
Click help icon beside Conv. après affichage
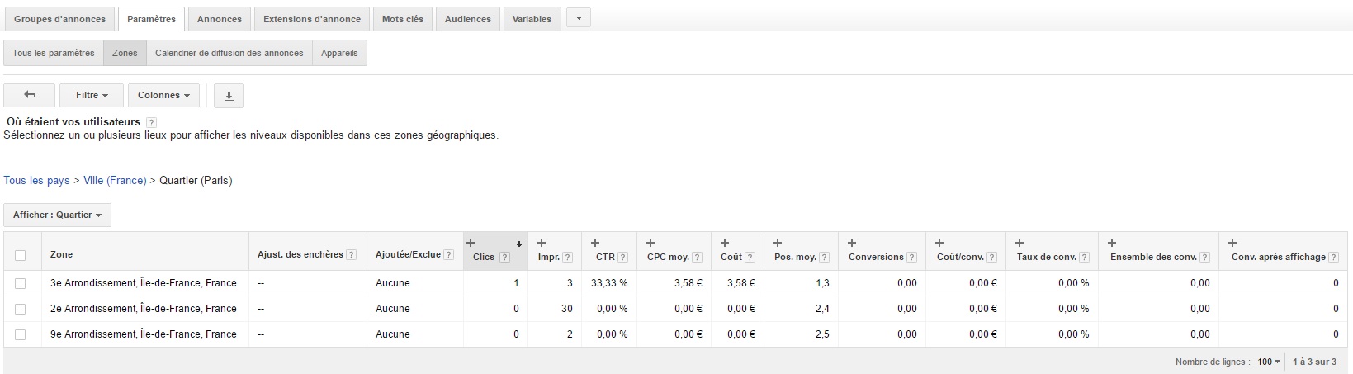(1334, 257)
